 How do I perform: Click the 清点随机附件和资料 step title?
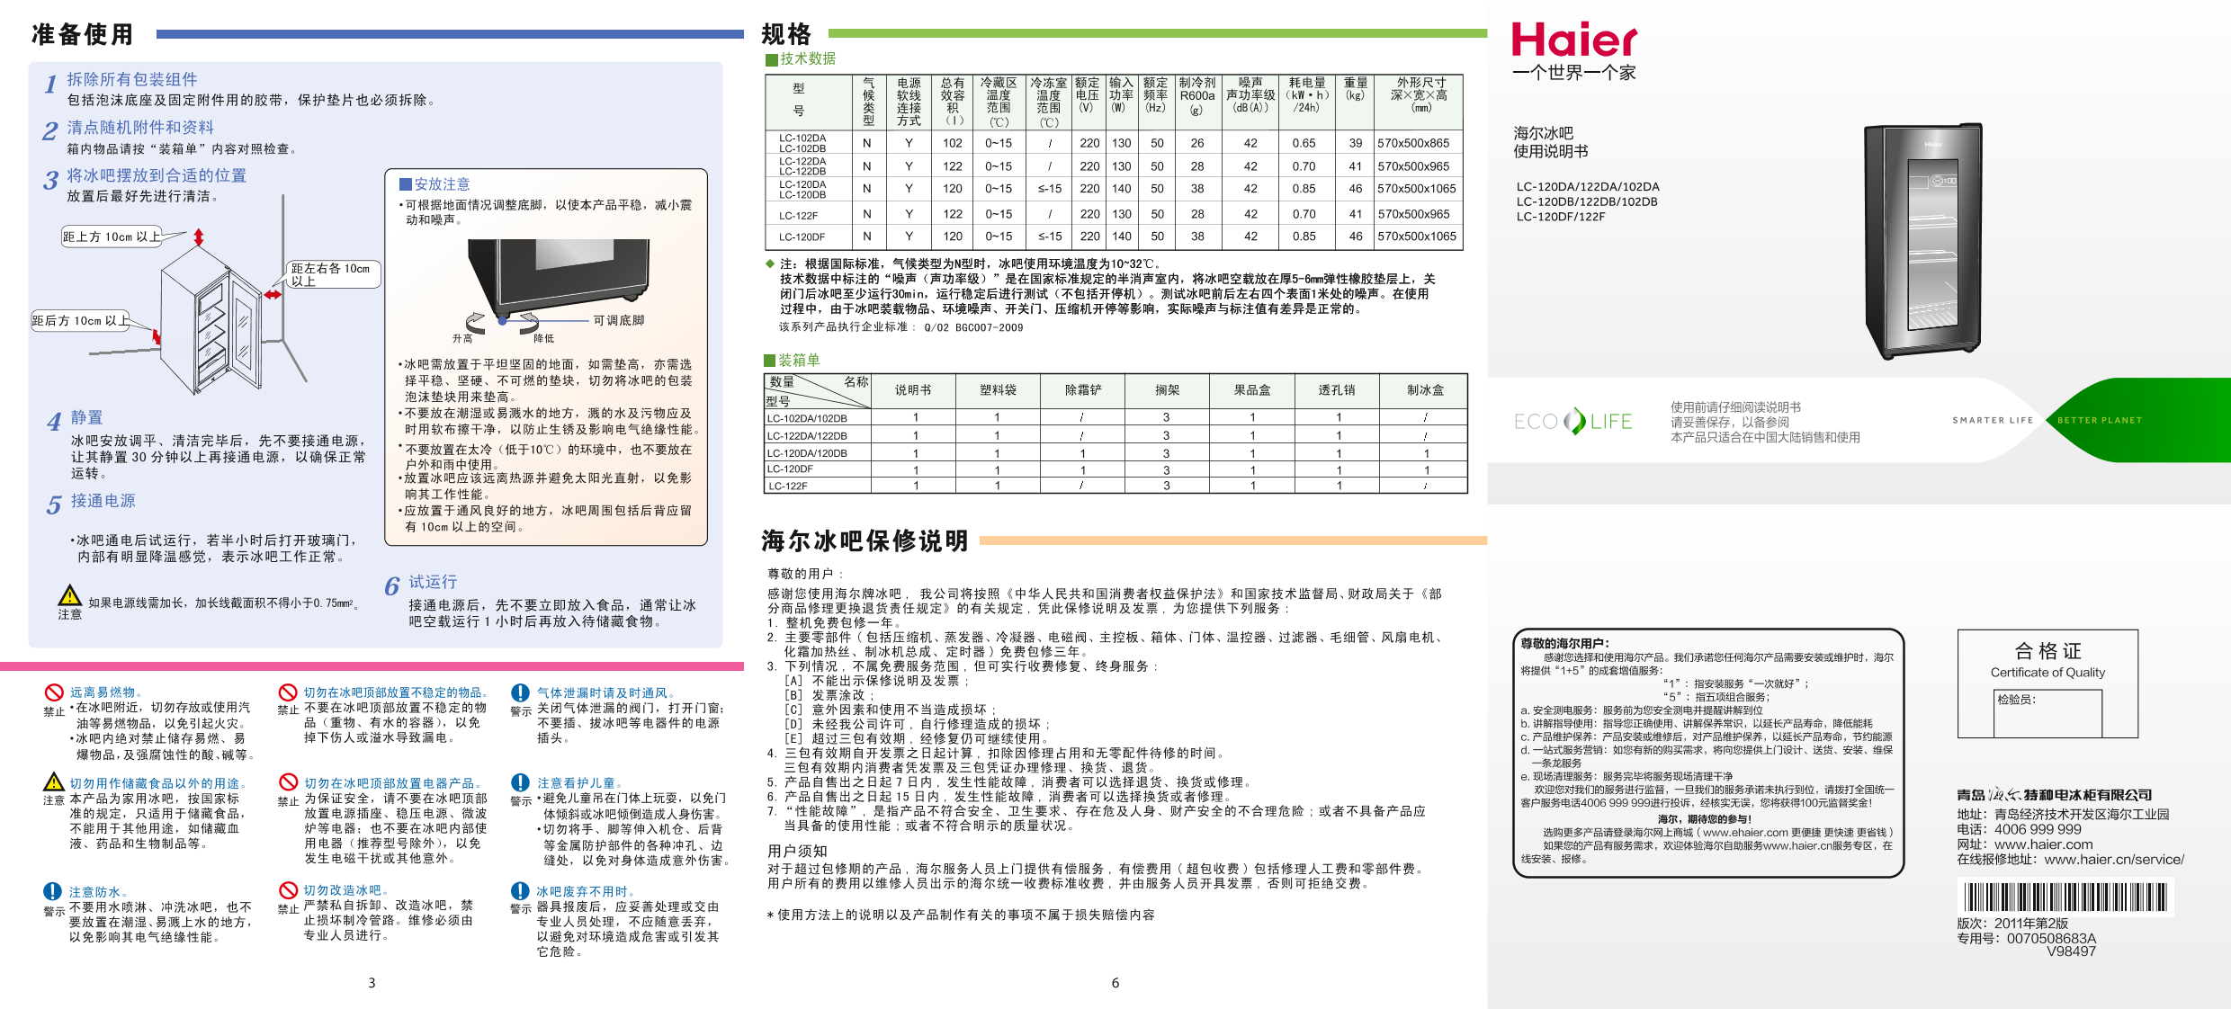coord(140,128)
